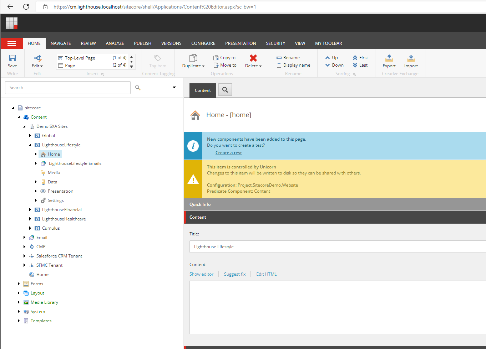Reload the browser page
Image resolution: width=486 pixels, height=349 pixels.
pyautogui.click(x=26, y=7)
